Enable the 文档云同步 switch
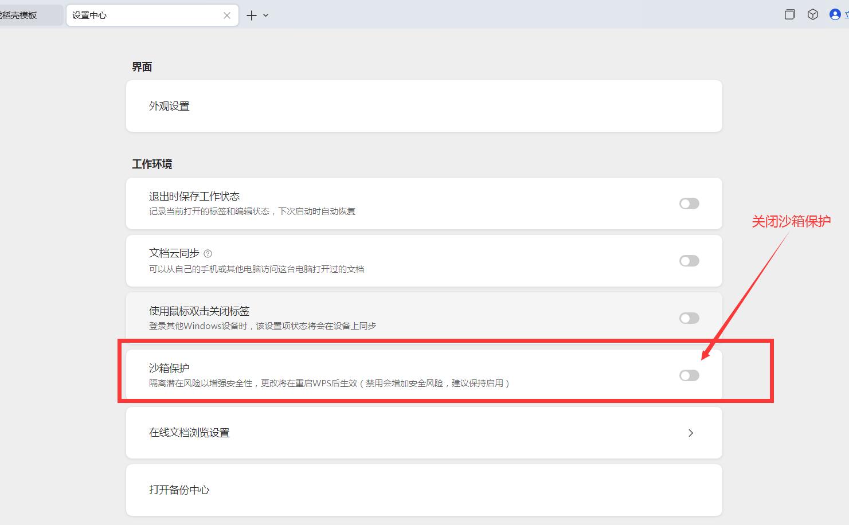 (x=689, y=261)
